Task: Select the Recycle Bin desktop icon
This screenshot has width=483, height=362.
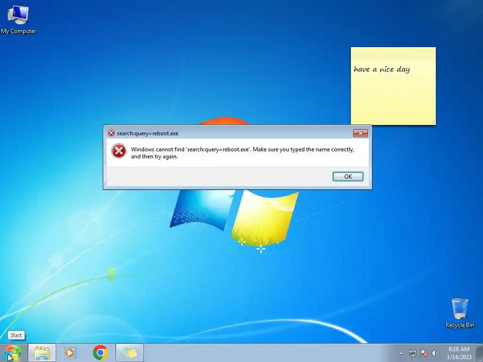Action: pyautogui.click(x=459, y=313)
